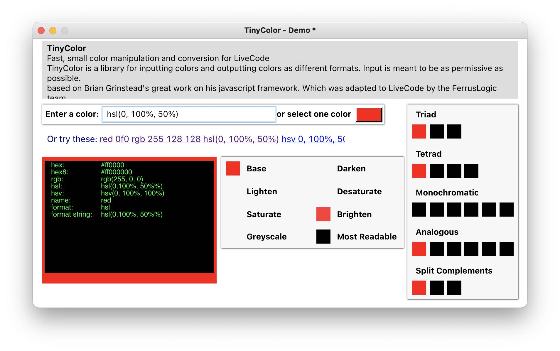Image resolution: width=560 pixels, height=351 pixels.
Task: Click the fourth Tetrad swatch
Action: tap(471, 171)
